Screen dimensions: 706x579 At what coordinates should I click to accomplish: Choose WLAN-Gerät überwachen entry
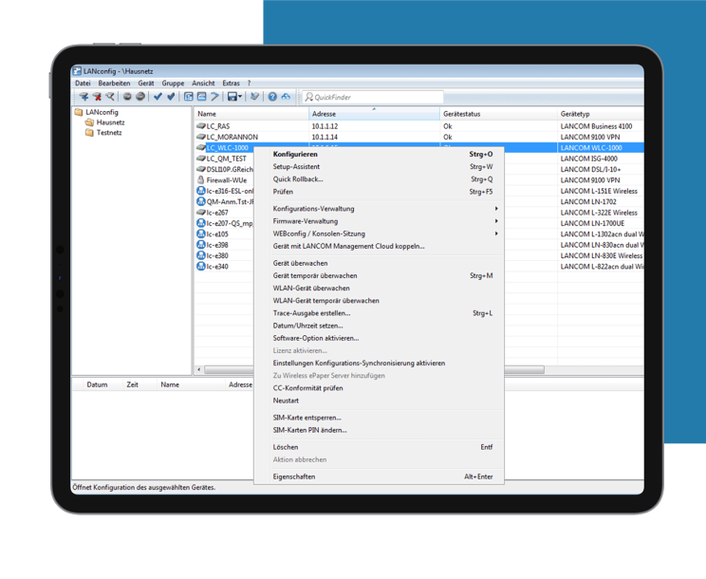tap(379, 289)
